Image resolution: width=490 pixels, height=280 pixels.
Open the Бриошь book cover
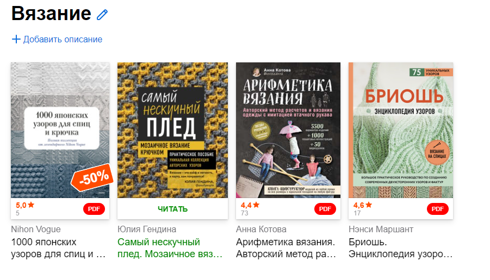401,130
